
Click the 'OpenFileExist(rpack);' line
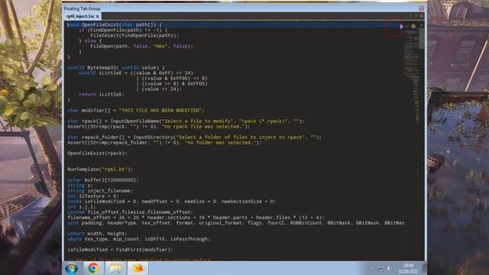click(97, 153)
